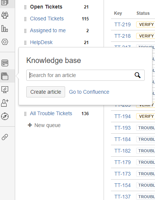Grab the Closed Tickets drag handle

click(x=25, y=19)
